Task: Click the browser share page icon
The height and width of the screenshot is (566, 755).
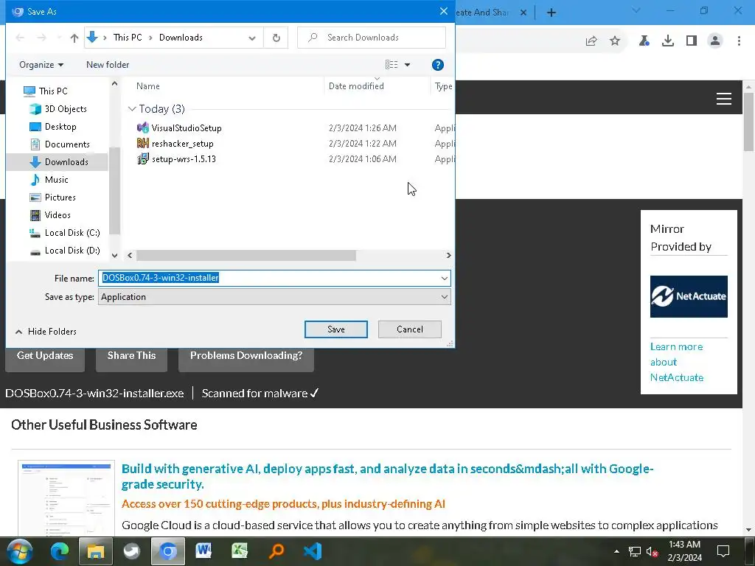Action: pos(591,41)
